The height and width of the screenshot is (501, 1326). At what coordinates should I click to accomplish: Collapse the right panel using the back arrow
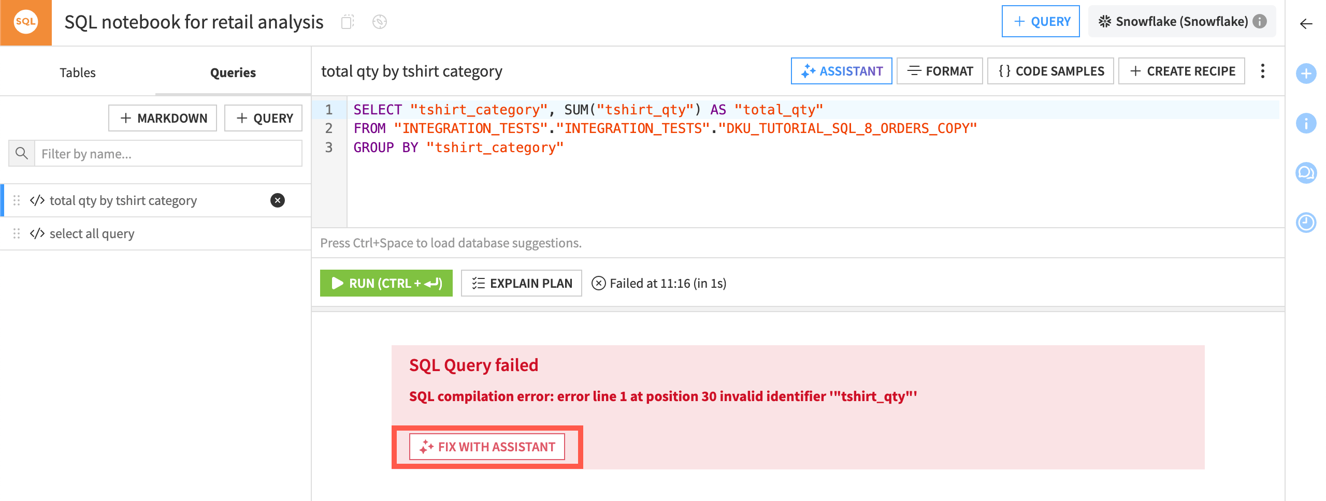coord(1306,23)
